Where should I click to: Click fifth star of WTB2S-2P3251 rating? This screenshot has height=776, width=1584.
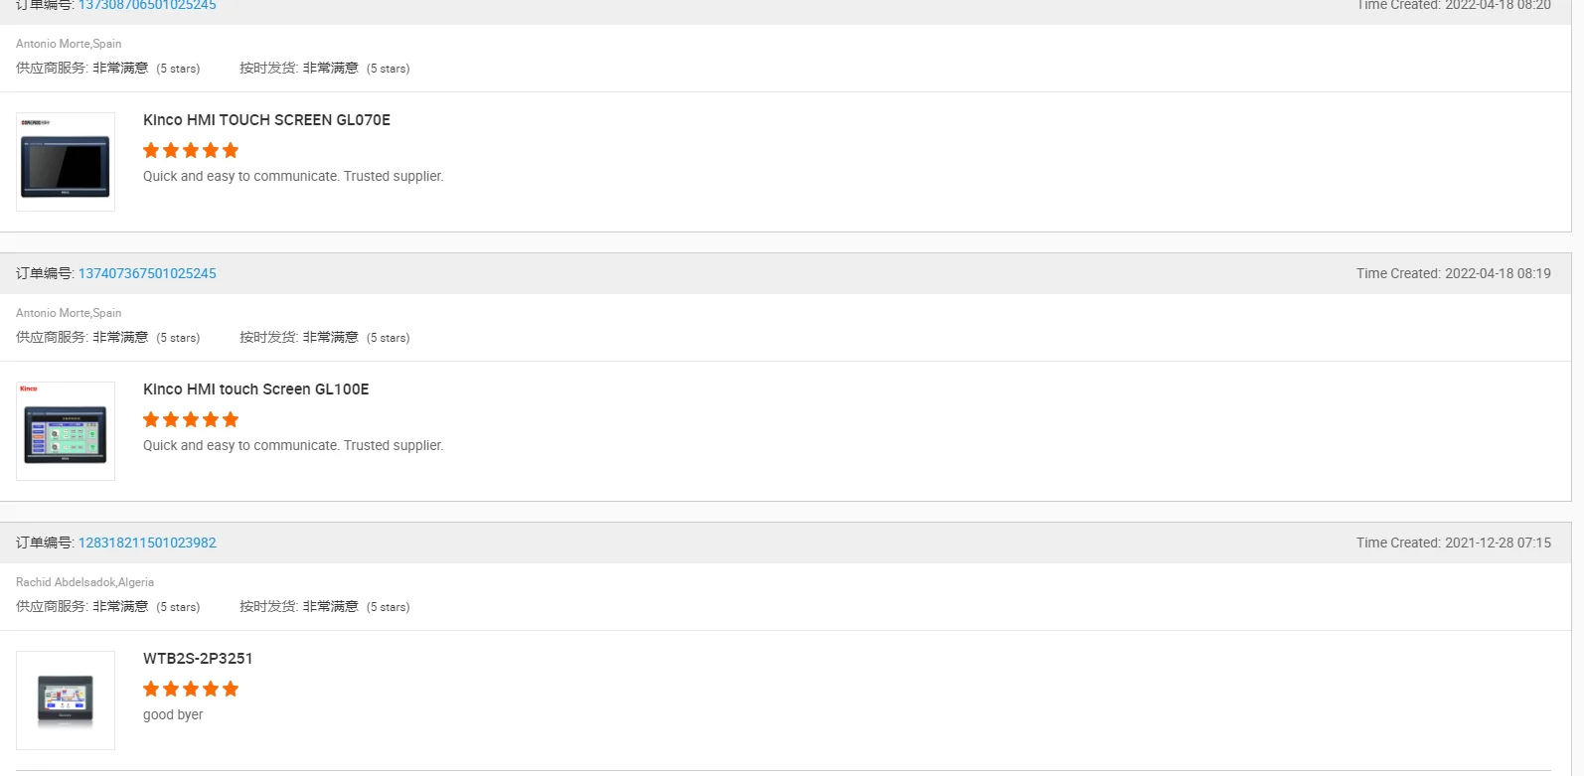(231, 689)
